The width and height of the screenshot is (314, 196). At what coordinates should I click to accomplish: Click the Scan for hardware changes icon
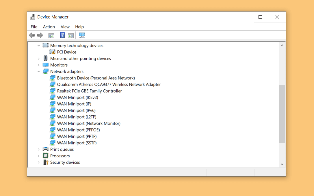[x=82, y=35]
